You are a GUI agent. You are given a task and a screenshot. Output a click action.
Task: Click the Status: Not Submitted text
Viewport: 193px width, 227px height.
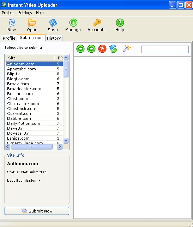tap(27, 172)
